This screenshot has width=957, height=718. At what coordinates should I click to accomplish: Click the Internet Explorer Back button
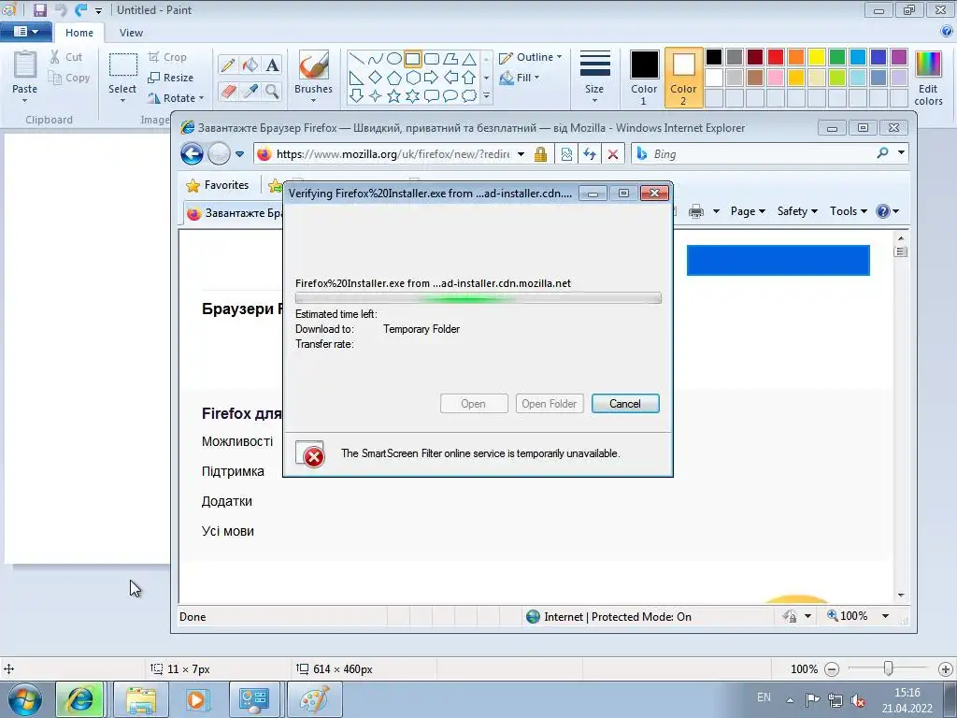pos(192,154)
